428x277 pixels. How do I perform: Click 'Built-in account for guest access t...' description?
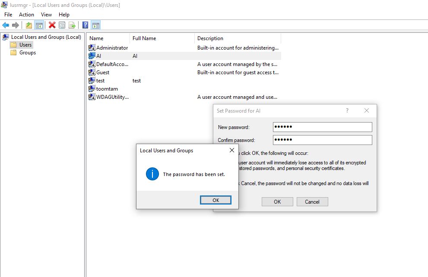[x=238, y=72]
